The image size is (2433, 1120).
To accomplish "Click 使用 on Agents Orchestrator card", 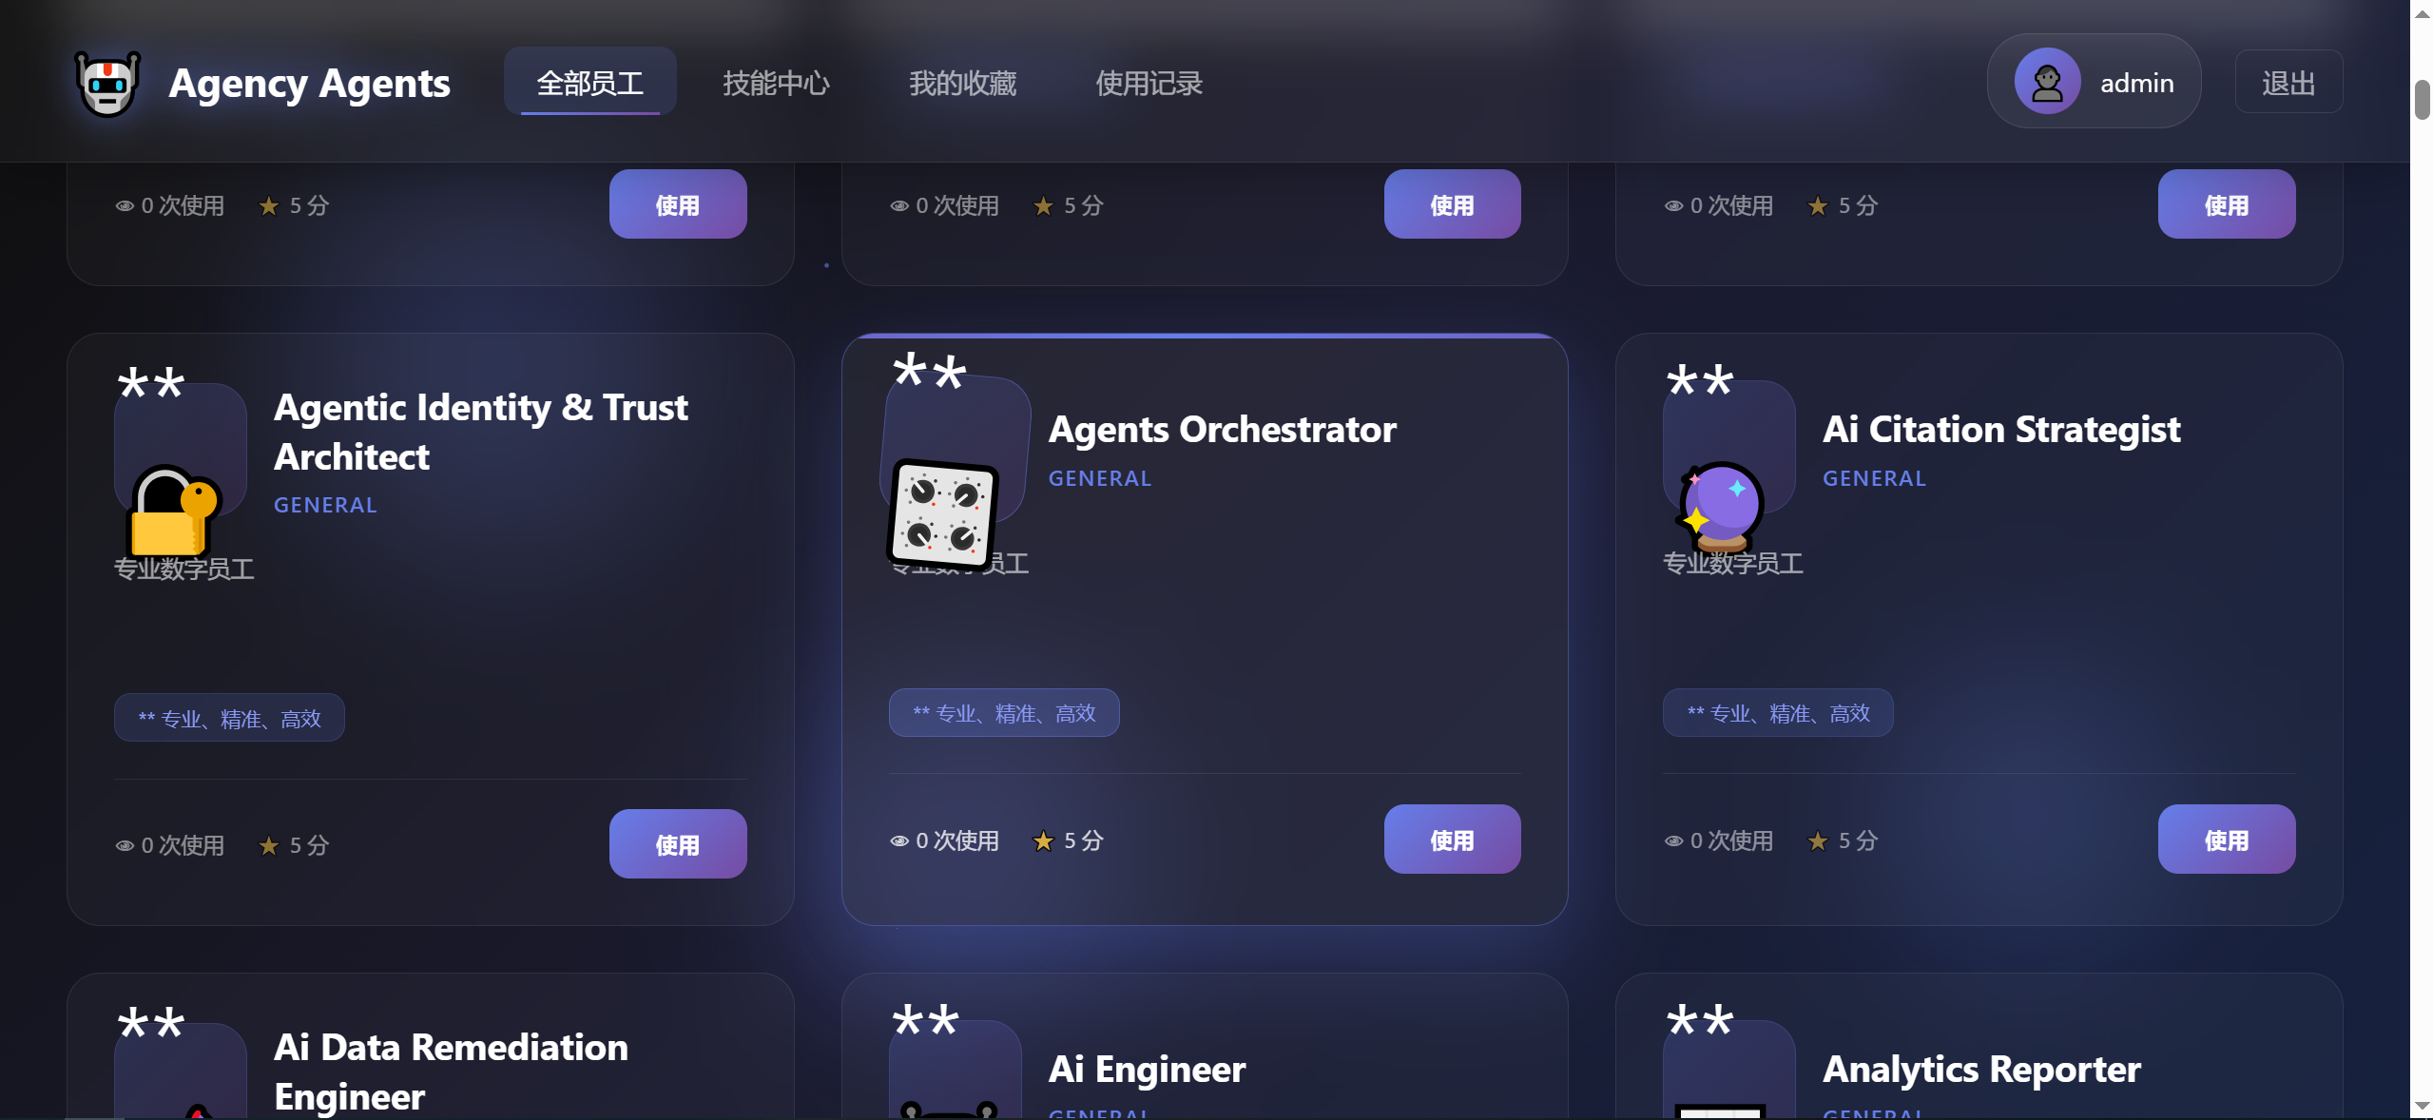I will click(1452, 840).
